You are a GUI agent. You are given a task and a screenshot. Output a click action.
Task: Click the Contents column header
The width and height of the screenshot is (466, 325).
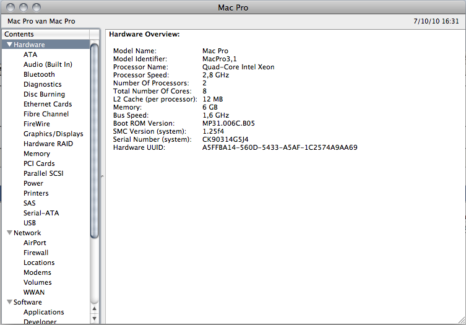(45, 34)
